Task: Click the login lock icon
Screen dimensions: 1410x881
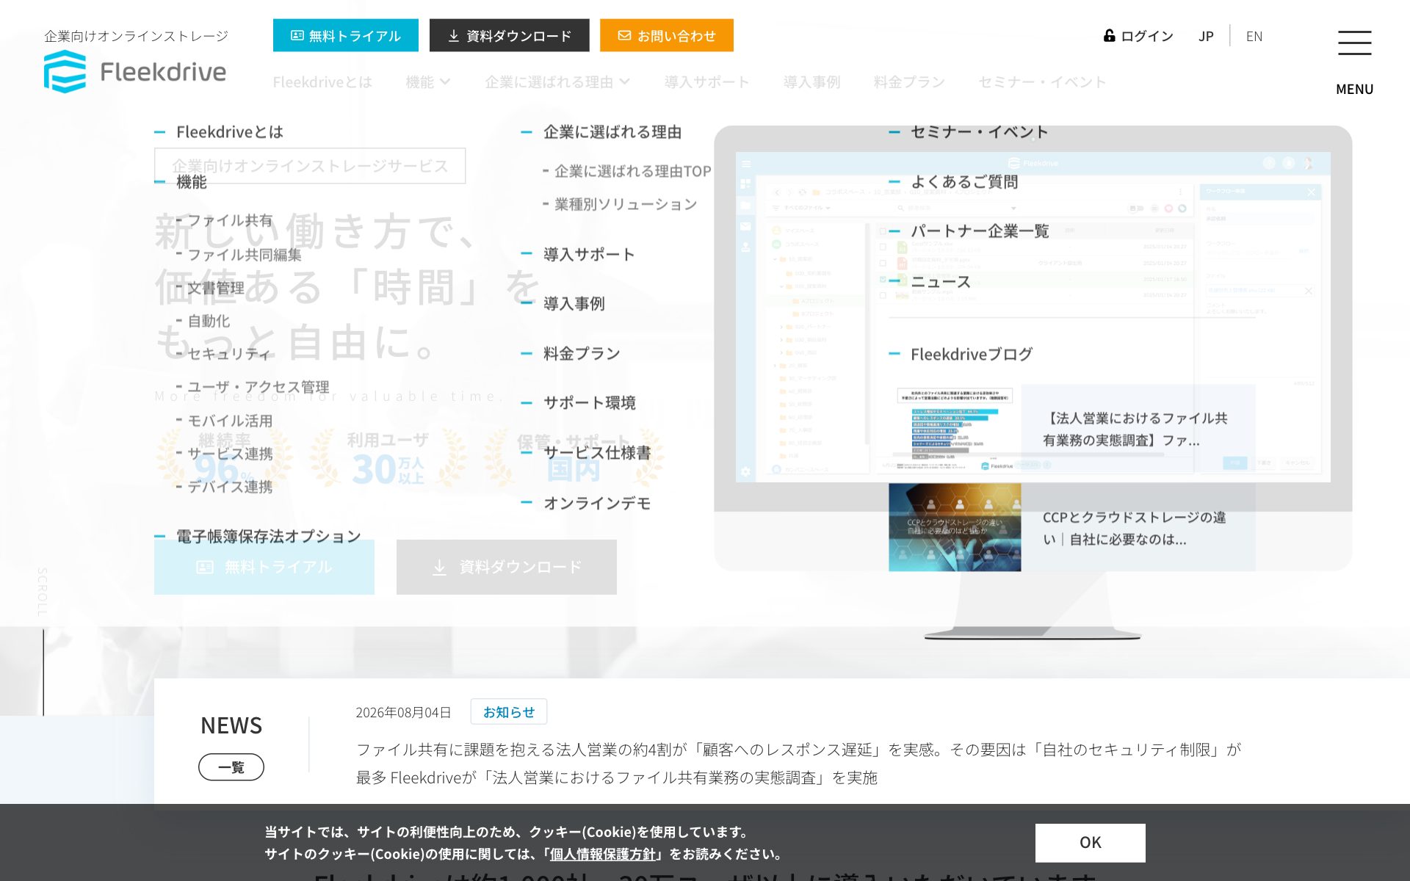Action: coord(1109,35)
